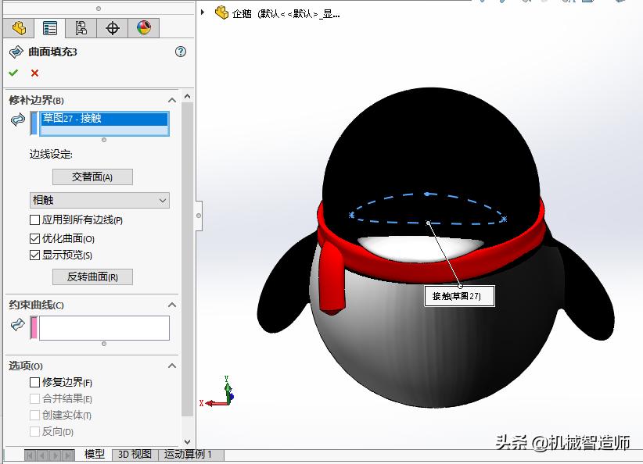643x464 pixels.
Task: Cancel surface fill with red X
Action: point(35,73)
